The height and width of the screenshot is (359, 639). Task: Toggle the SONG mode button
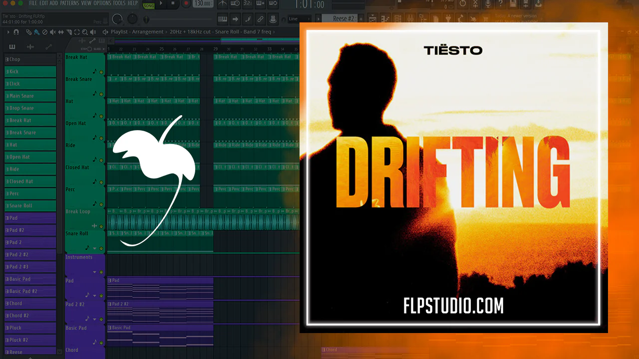pyautogui.click(x=149, y=5)
